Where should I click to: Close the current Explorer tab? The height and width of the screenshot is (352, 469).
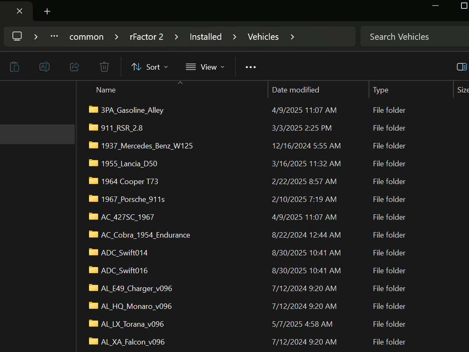point(19,11)
